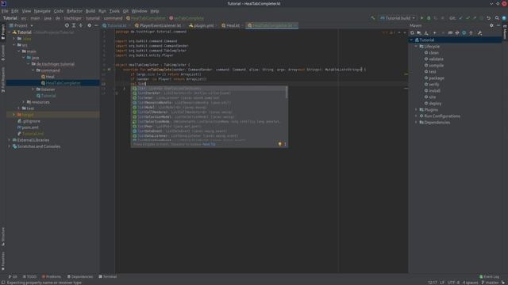Open the Dependencies tool window

coord(79,276)
